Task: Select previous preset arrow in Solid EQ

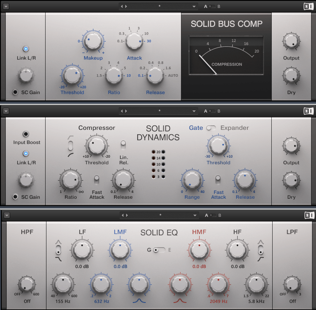Action: [x=122, y=215]
